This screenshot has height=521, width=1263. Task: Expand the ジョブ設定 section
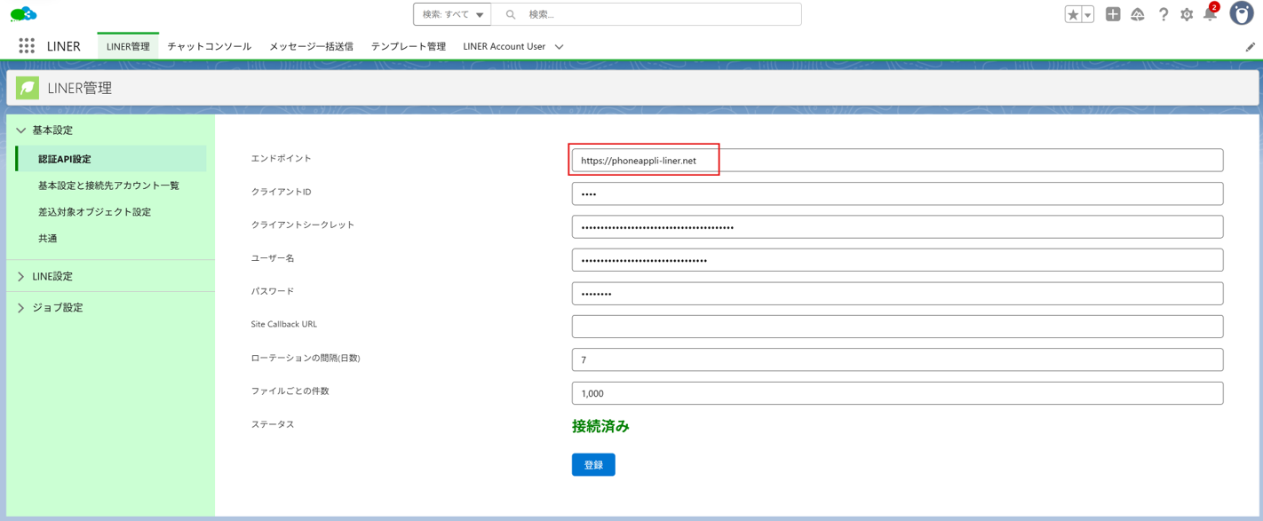tap(57, 308)
